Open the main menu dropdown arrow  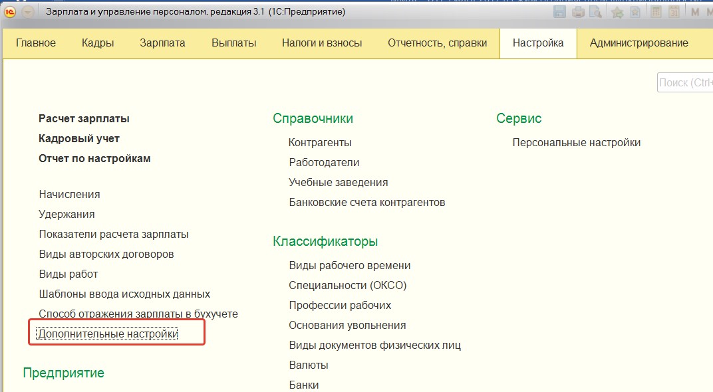(28, 12)
